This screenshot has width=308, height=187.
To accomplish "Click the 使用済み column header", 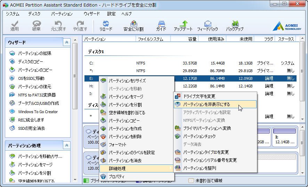I will pyautogui.click(x=212, y=39).
